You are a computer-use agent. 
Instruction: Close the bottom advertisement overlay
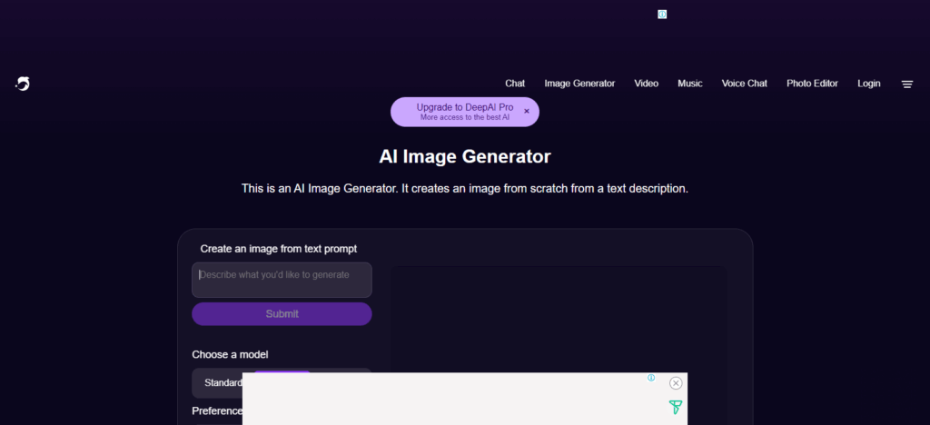click(676, 383)
